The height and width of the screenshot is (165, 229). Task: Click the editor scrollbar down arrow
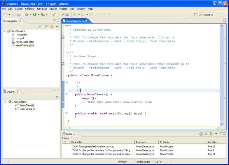tap(222, 124)
